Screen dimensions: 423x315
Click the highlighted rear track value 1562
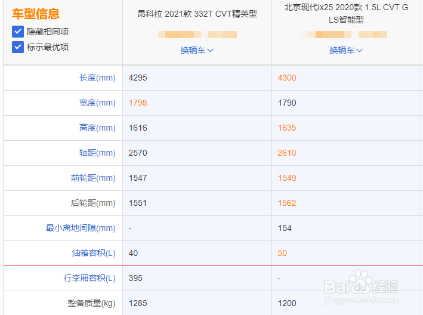click(287, 203)
